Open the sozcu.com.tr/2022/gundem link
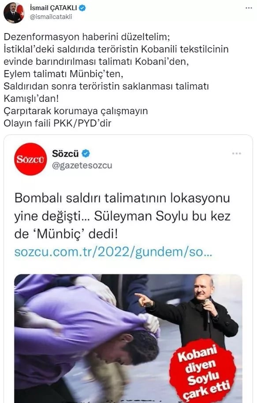This screenshot has width=257, height=403. tap(113, 252)
